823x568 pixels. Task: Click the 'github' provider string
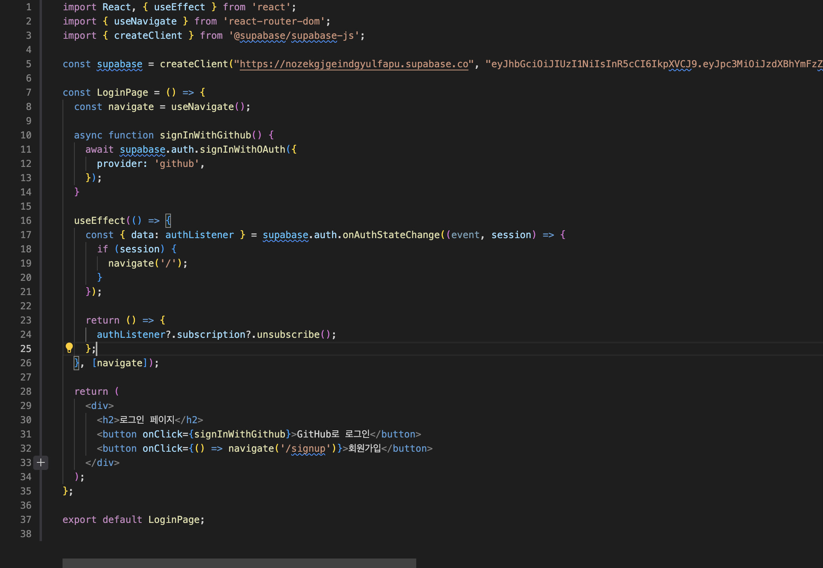[177, 164]
